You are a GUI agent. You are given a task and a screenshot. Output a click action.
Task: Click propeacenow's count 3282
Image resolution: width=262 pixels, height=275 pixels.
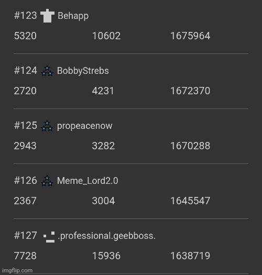pos(103,146)
